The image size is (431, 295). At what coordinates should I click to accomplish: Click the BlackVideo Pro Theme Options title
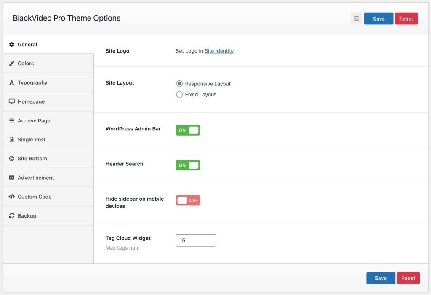click(x=67, y=18)
